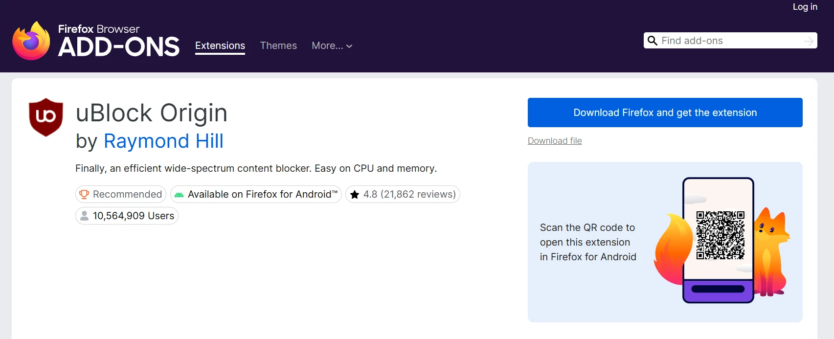Screen dimensions: 834x339
Task: Click the Log in link
Action: tap(805, 7)
